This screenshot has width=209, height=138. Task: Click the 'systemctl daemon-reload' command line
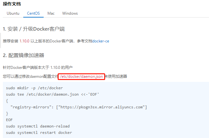[38, 126]
